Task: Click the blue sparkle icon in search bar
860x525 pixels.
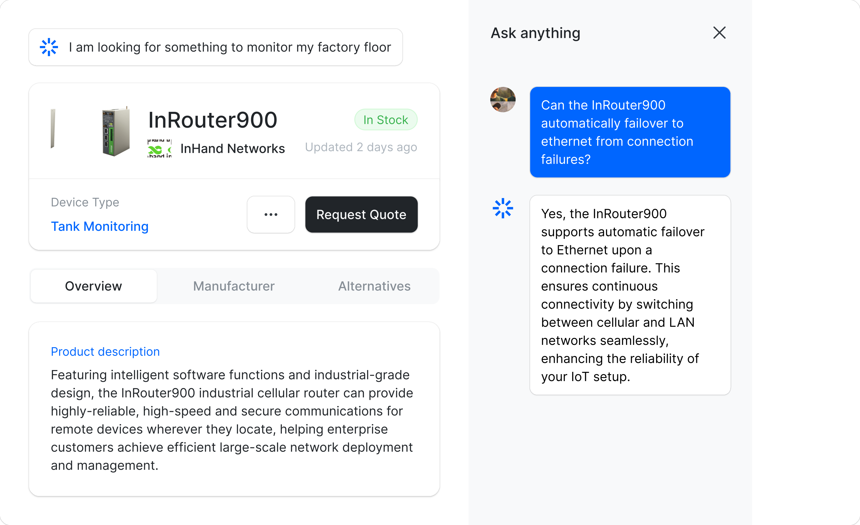Action: [49, 47]
